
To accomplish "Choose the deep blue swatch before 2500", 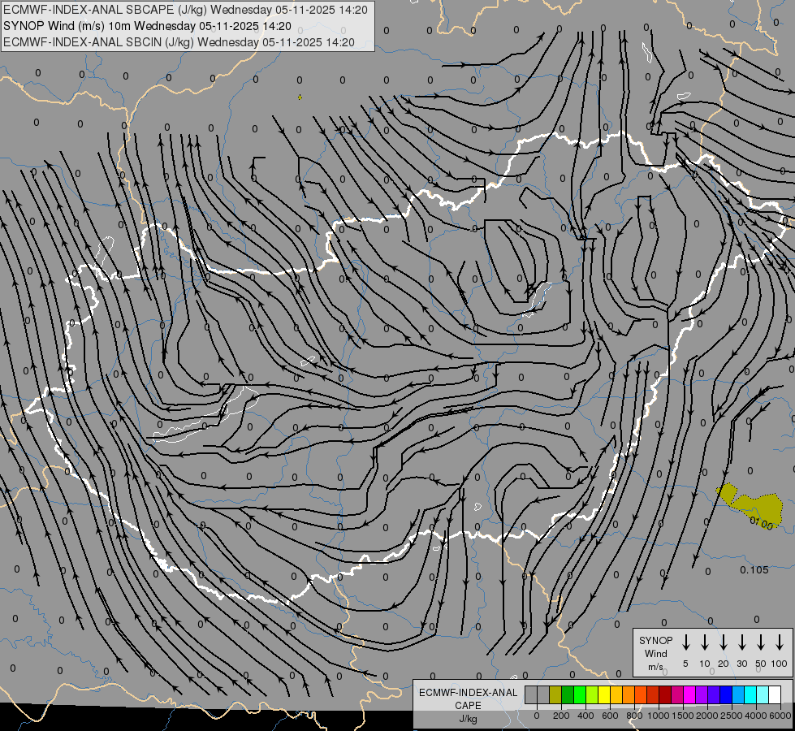I will [725, 694].
